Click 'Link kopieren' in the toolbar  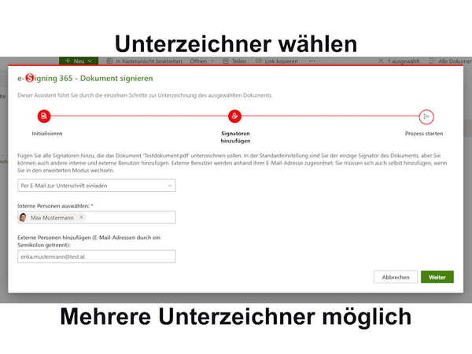(x=277, y=61)
